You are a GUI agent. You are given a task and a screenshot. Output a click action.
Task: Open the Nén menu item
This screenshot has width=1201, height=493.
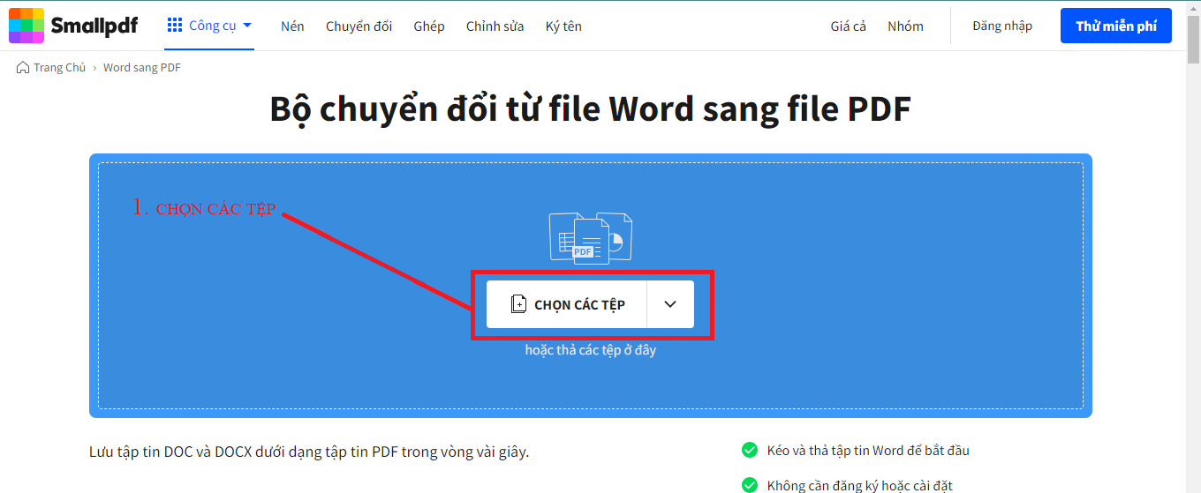tap(292, 26)
